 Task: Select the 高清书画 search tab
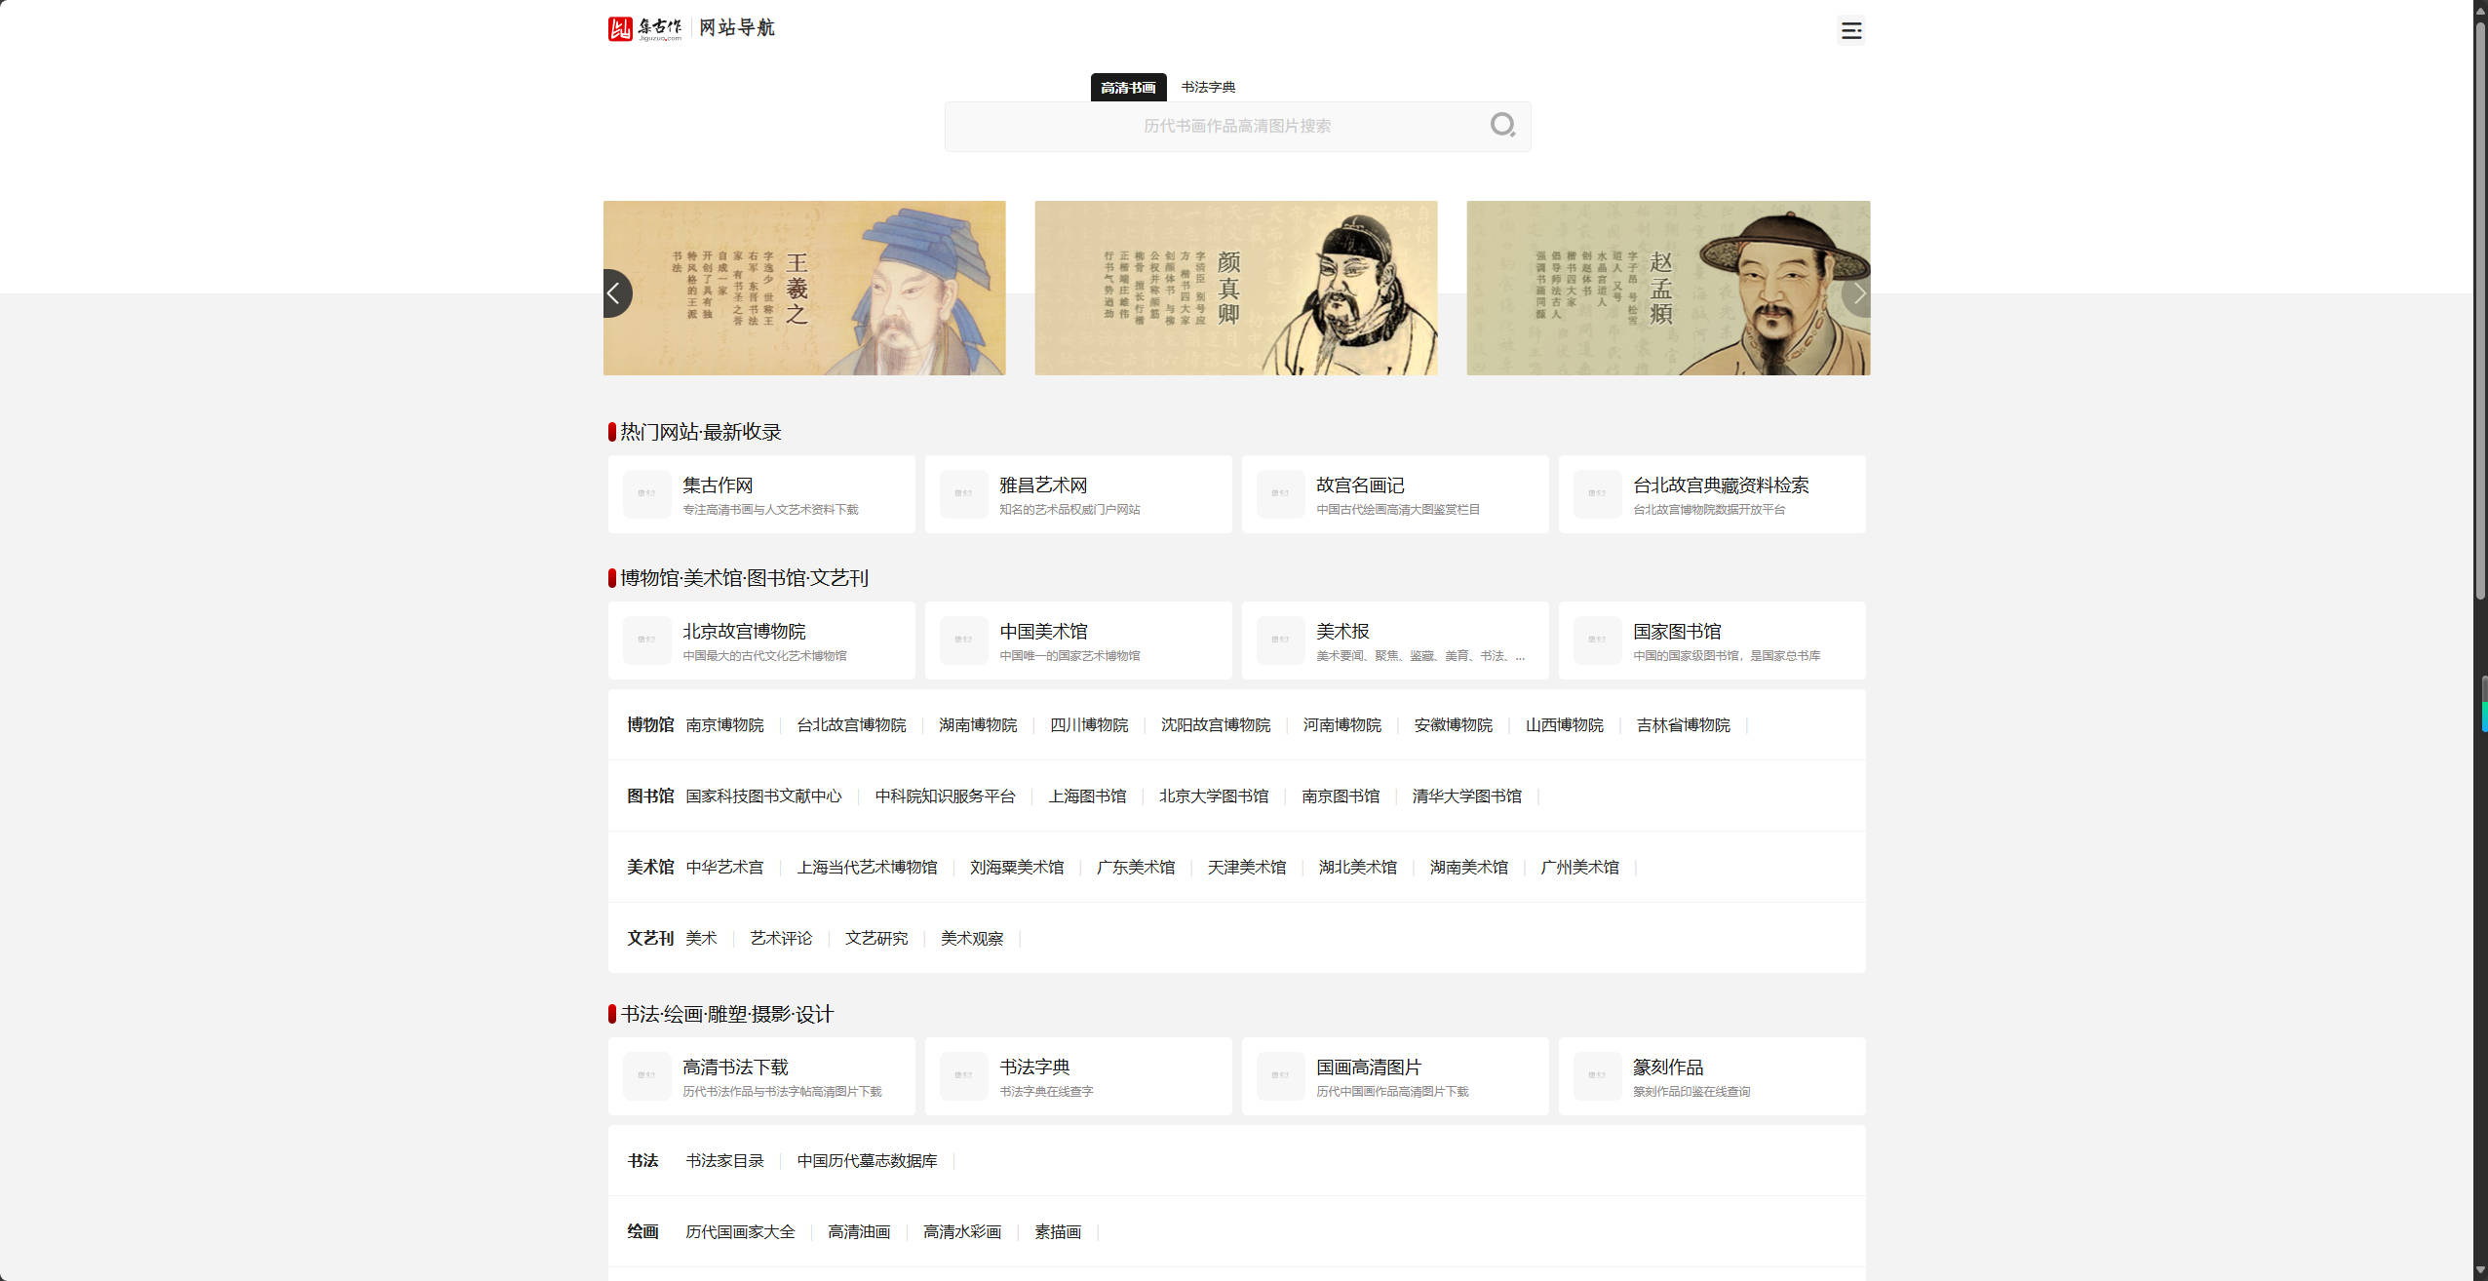[1128, 87]
